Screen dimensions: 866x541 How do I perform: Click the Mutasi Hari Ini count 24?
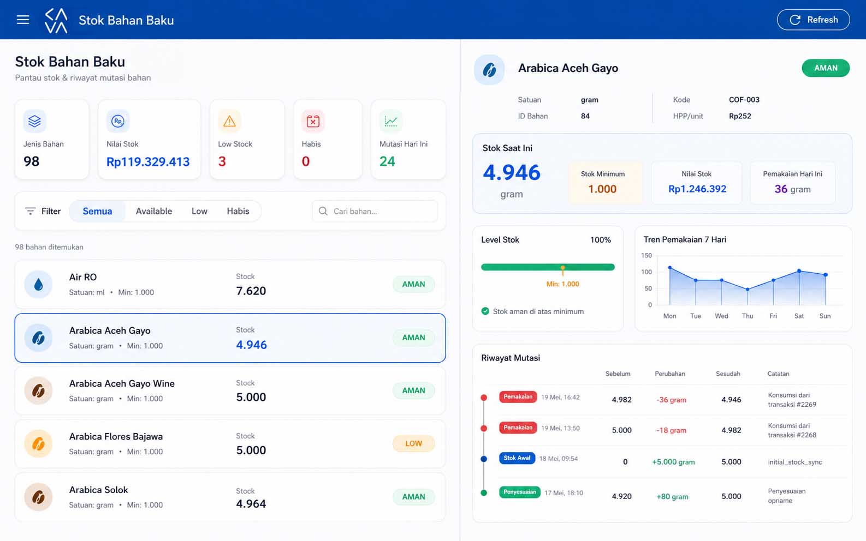387,161
